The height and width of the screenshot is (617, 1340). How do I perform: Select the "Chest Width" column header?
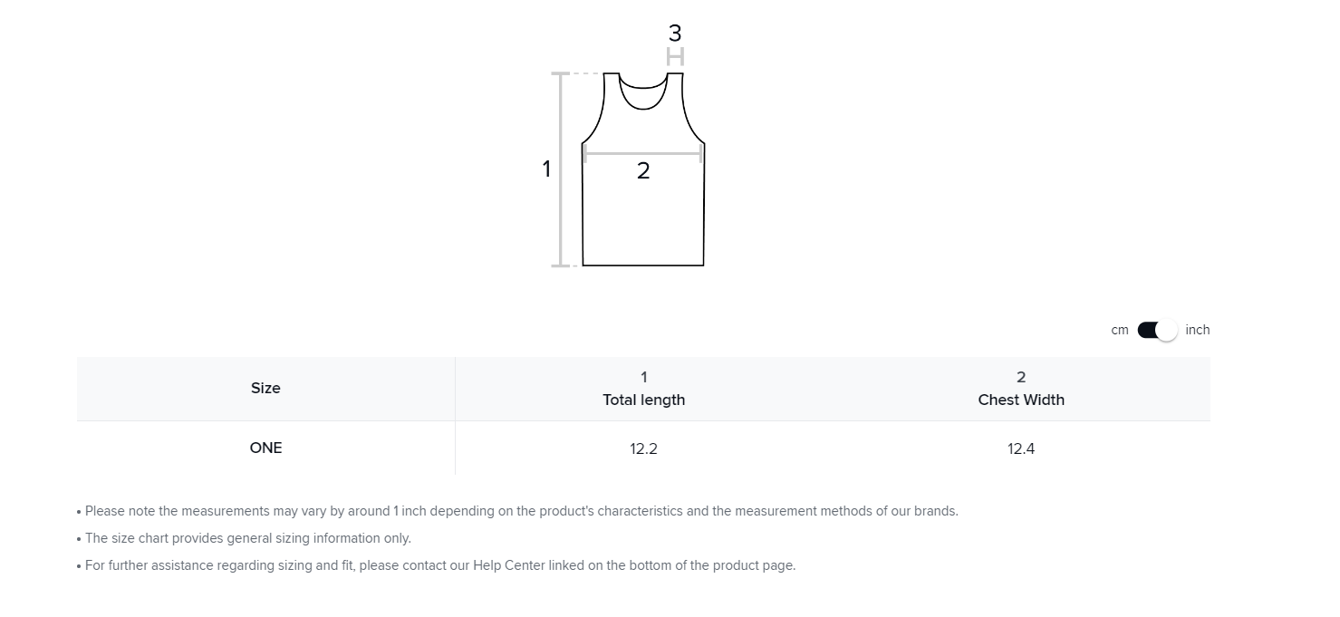1021,400
